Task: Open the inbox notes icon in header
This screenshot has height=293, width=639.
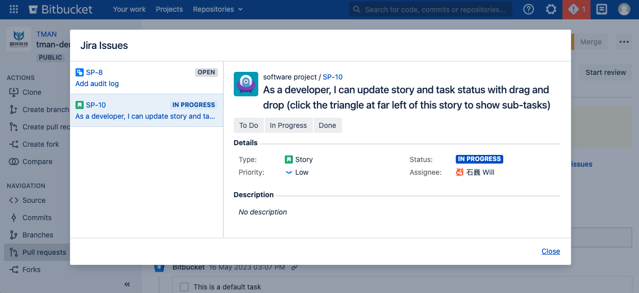Action: click(x=602, y=9)
